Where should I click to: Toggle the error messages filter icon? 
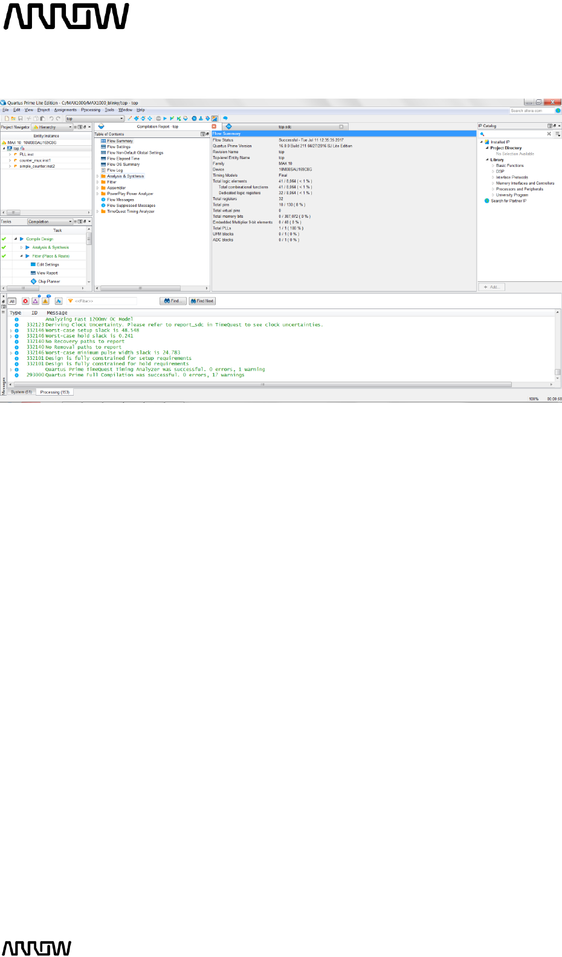pyautogui.click(x=25, y=301)
